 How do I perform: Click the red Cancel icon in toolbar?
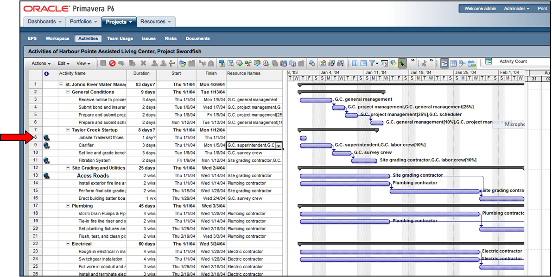pyautogui.click(x=112, y=63)
